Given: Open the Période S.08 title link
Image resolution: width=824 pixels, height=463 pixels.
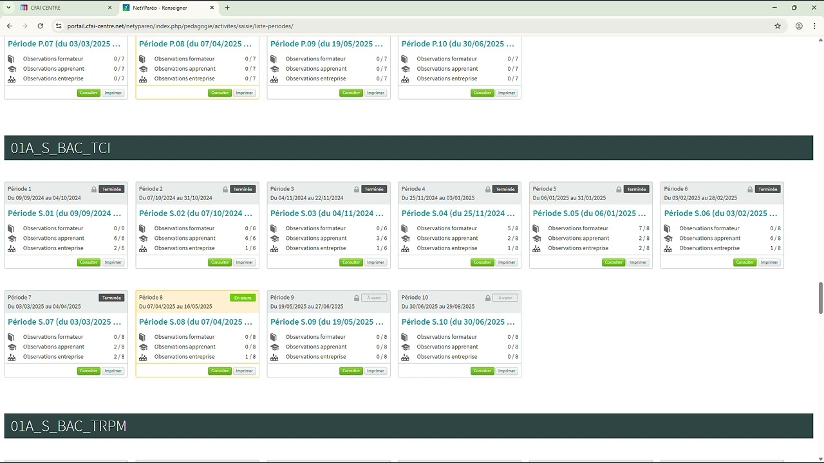Looking at the screenshot, I should tap(196, 322).
